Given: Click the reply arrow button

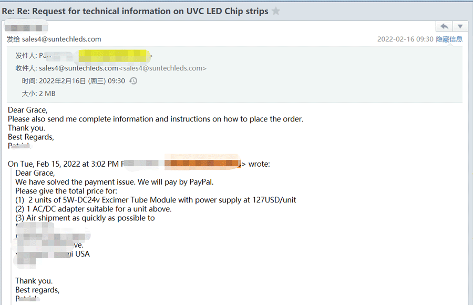Looking at the screenshot, I should pos(444,26).
